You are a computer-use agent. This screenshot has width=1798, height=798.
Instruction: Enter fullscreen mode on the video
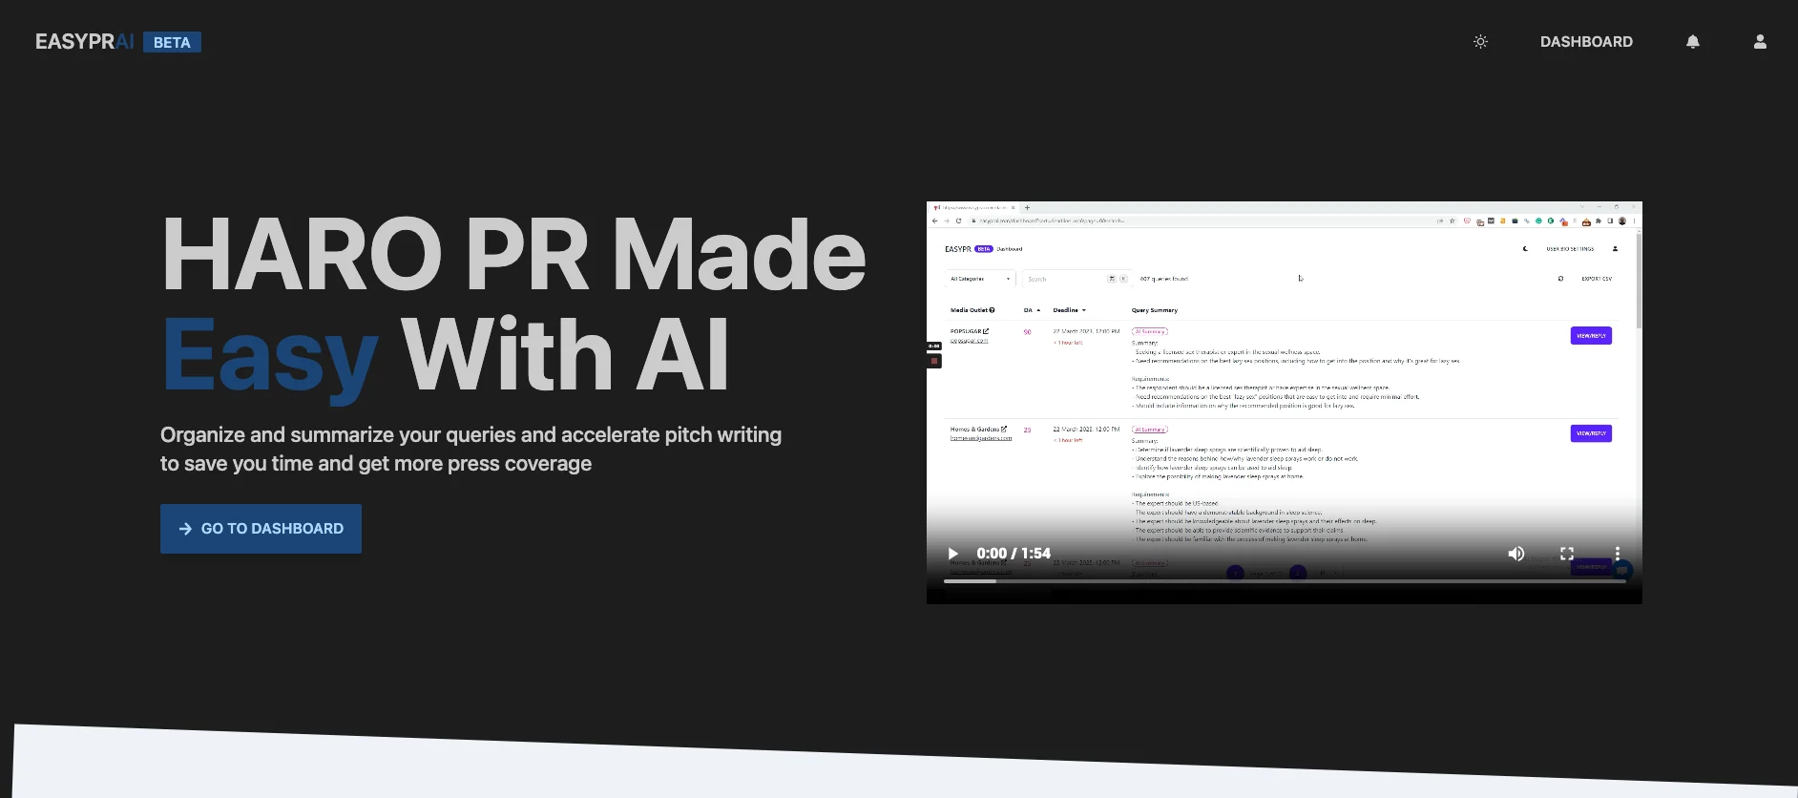coord(1566,554)
